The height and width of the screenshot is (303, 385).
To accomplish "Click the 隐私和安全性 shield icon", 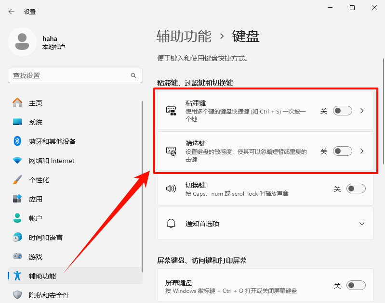I will click(17, 295).
